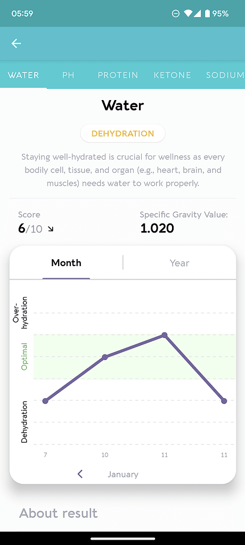Select the peak data point in optimal zone
This screenshot has height=545, width=245.
click(x=165, y=335)
